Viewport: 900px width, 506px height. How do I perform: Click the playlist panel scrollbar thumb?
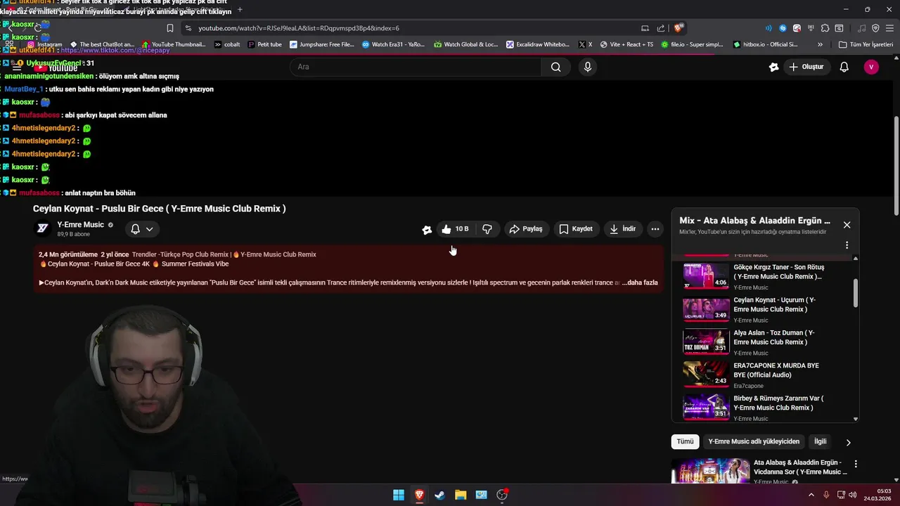pos(856,292)
